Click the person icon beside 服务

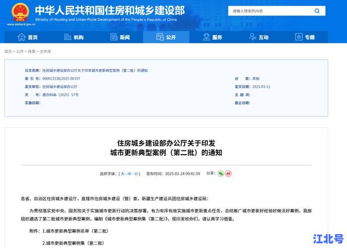tap(206, 37)
